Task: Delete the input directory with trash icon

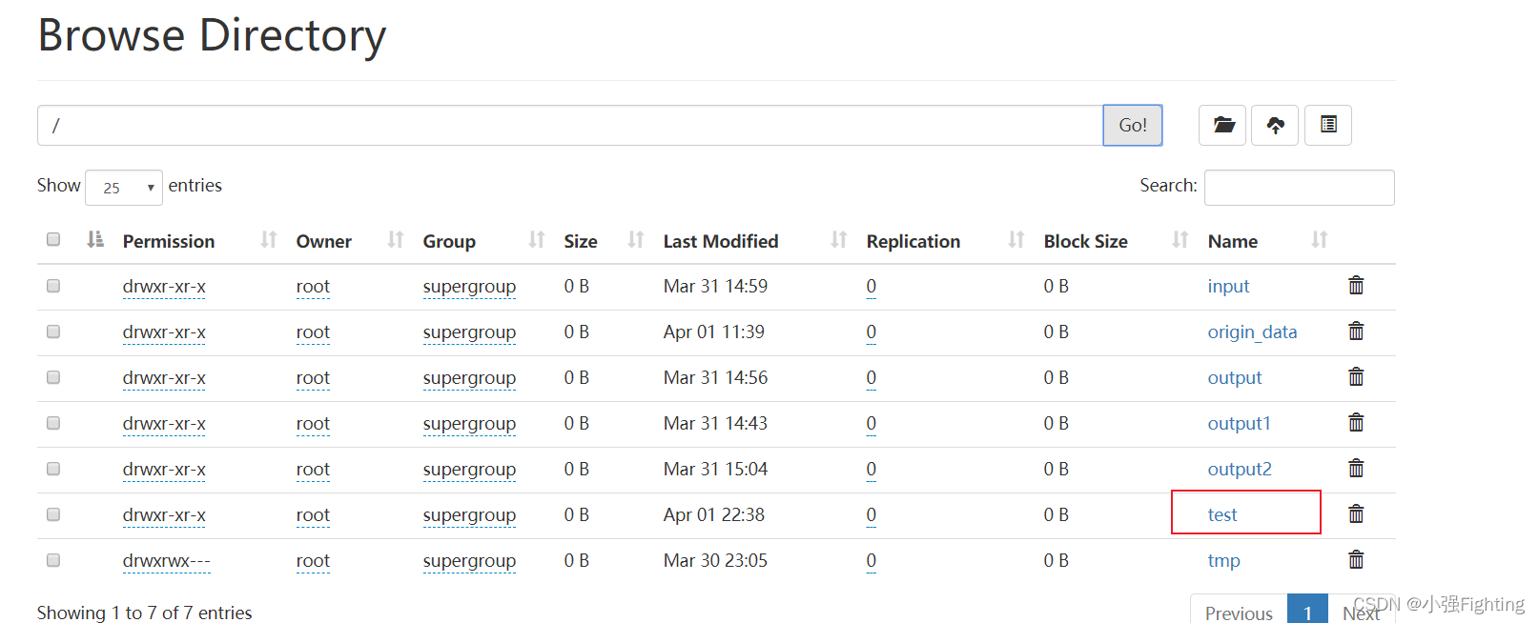Action: (x=1356, y=285)
